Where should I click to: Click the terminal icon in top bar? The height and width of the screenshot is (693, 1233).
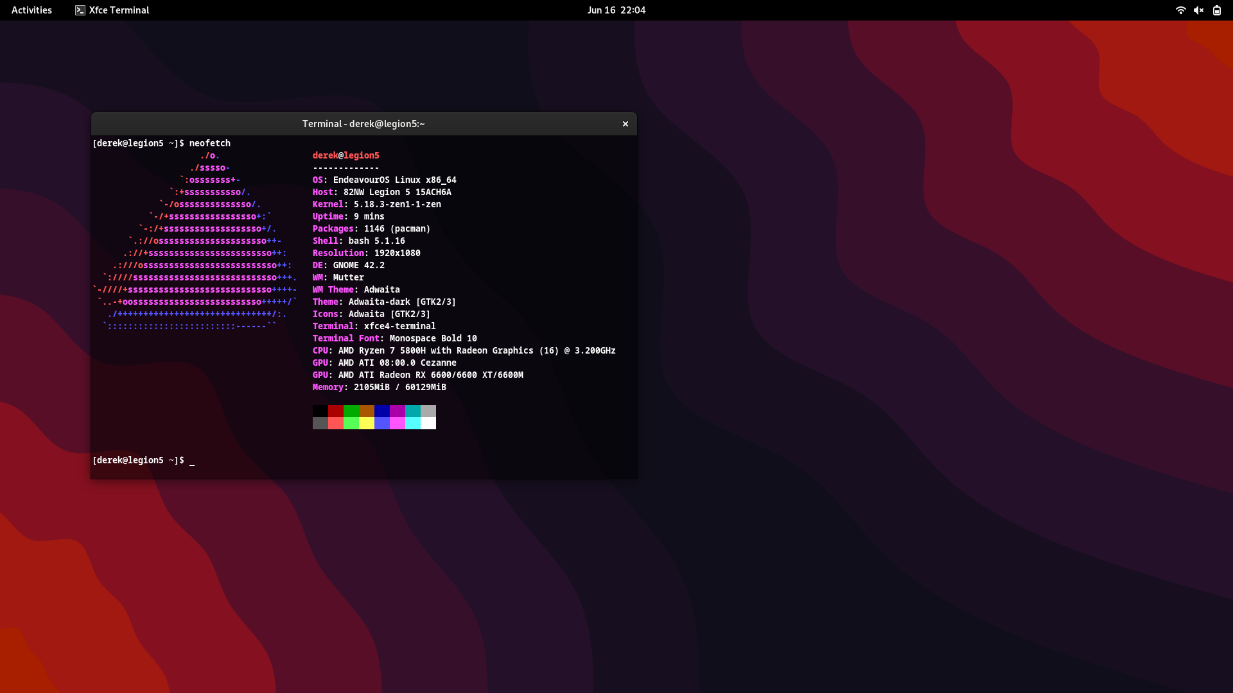click(80, 10)
